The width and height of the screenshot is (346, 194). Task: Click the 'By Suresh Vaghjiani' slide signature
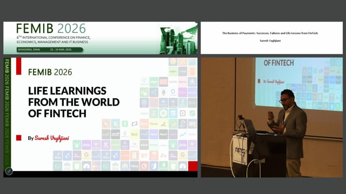(x=48, y=138)
